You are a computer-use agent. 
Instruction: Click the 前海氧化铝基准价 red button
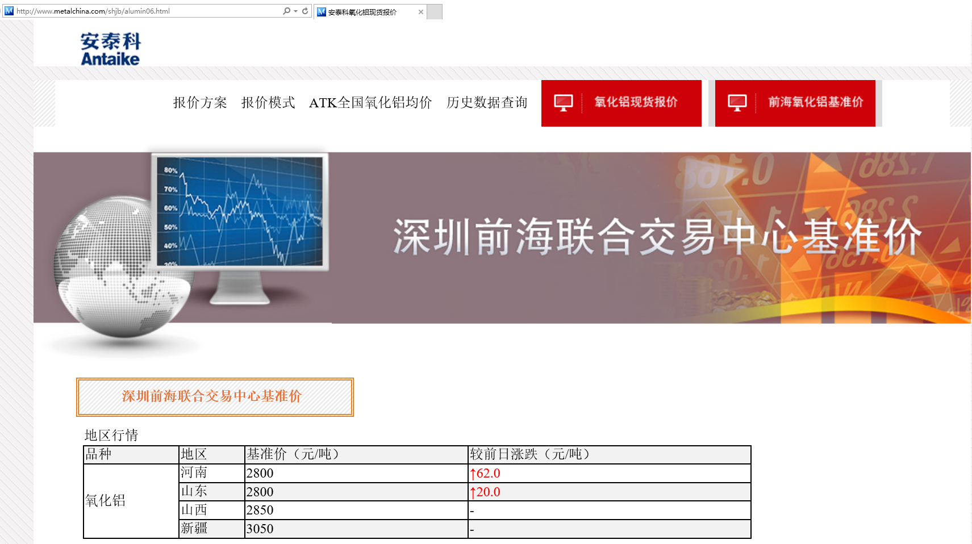[795, 103]
